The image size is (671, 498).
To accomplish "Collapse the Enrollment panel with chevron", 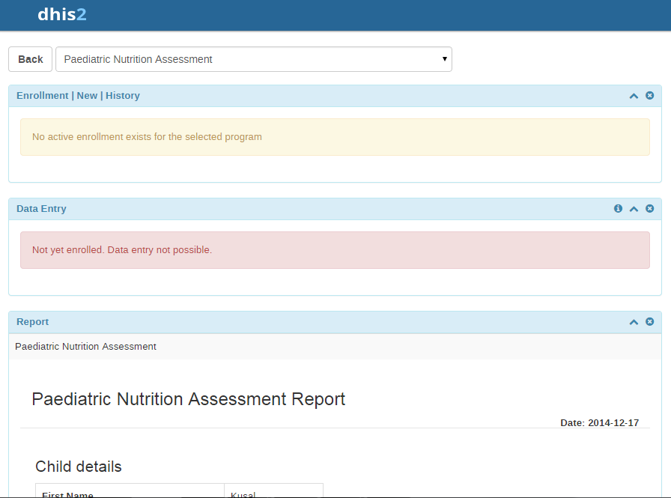I will (634, 96).
